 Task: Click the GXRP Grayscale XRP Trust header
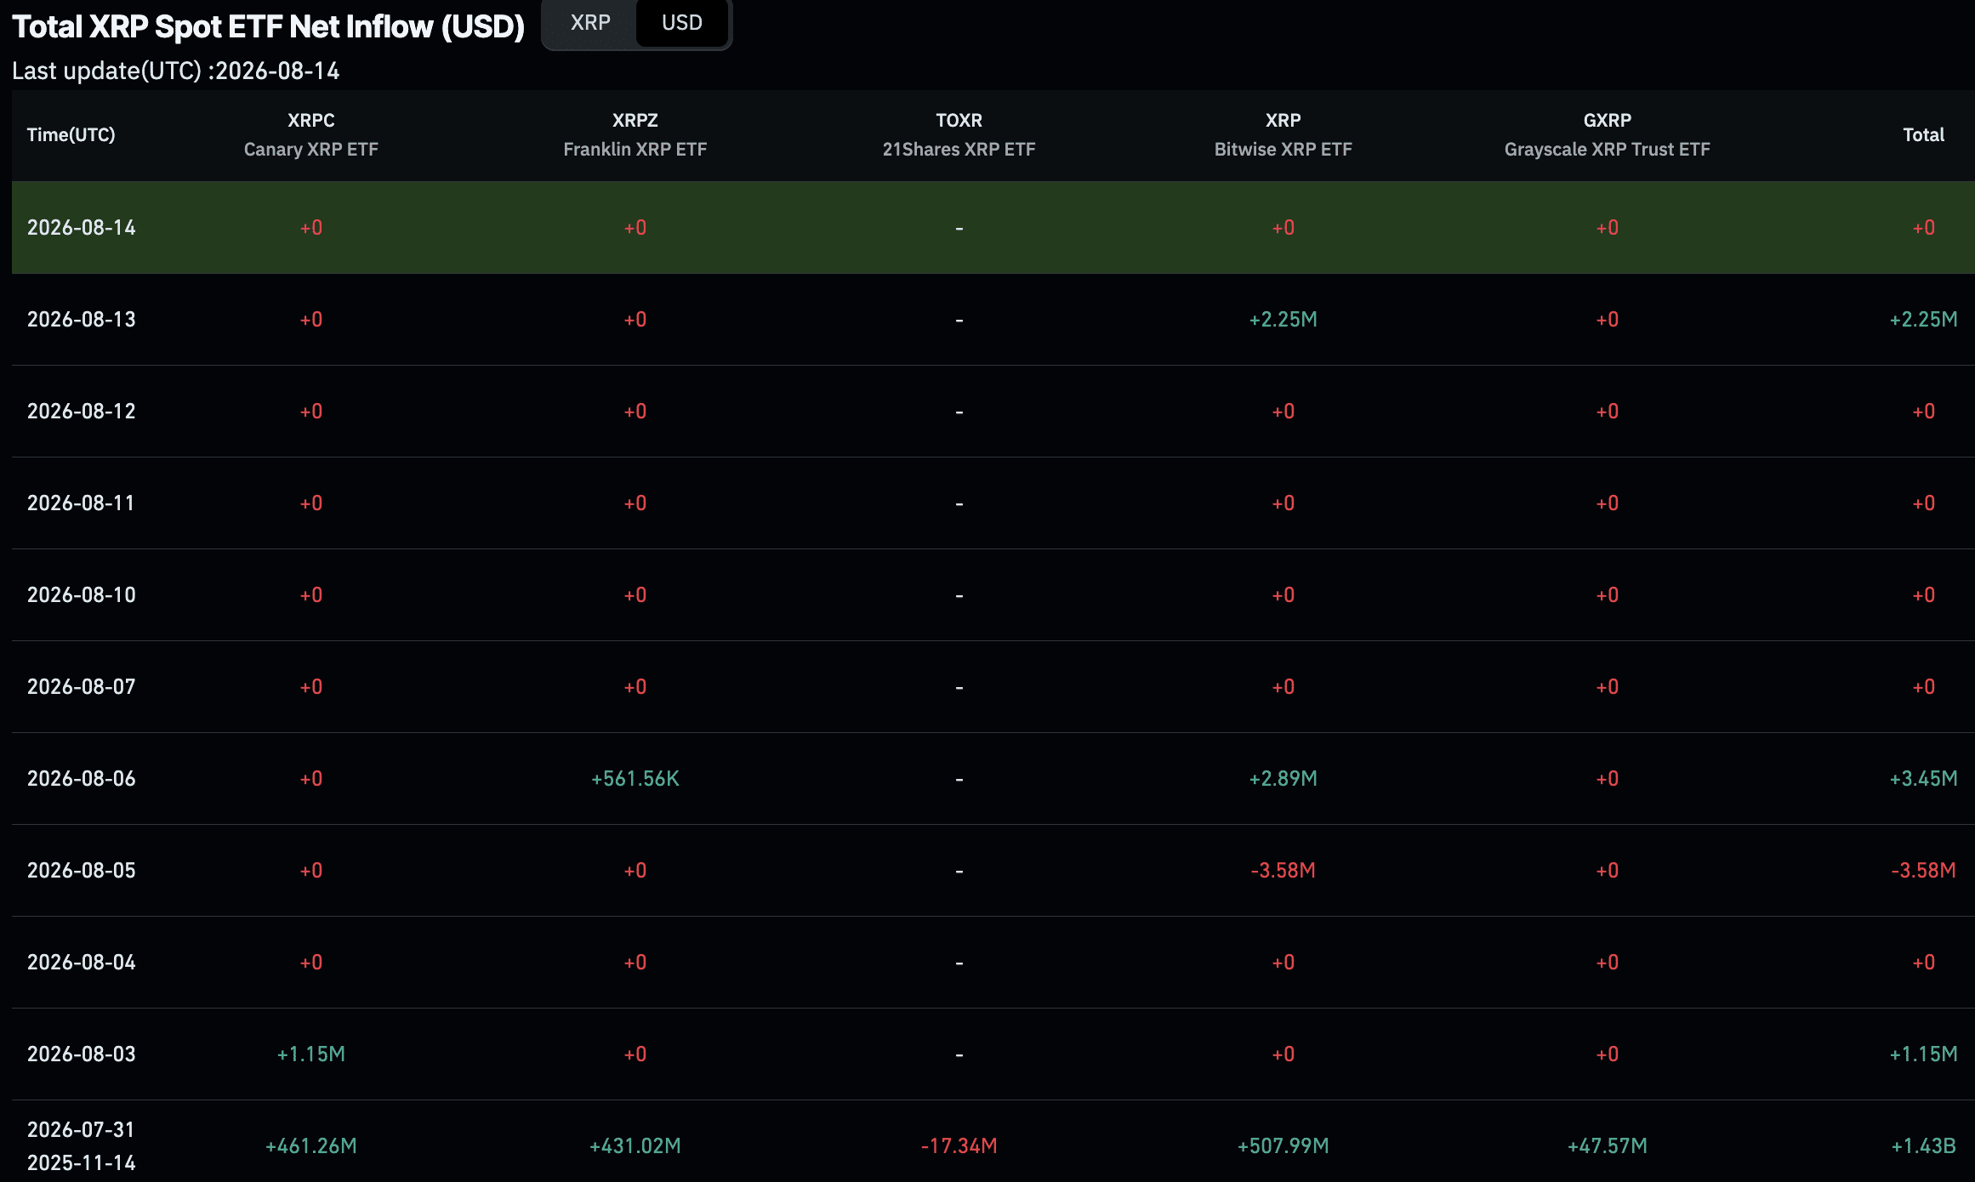[1608, 134]
